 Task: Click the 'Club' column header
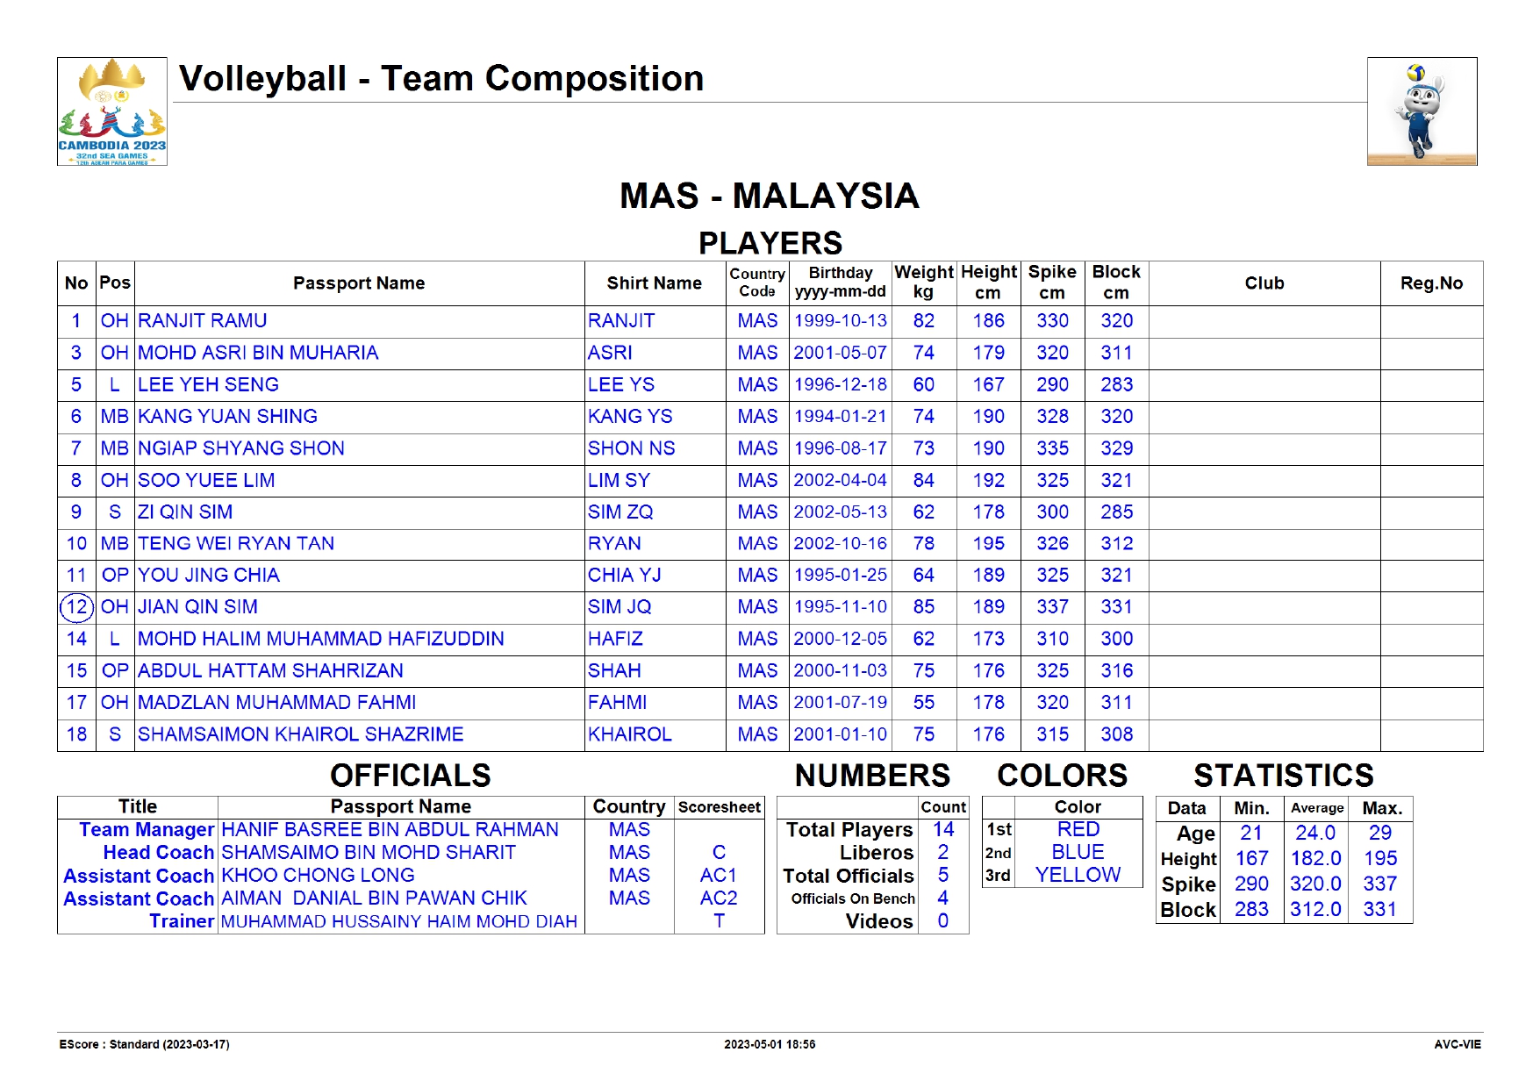1264,283
